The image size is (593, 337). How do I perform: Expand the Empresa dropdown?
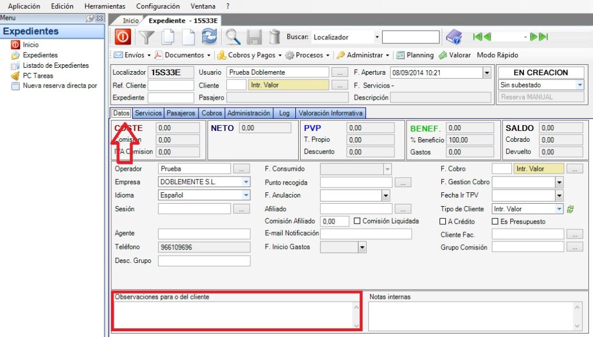(x=246, y=182)
